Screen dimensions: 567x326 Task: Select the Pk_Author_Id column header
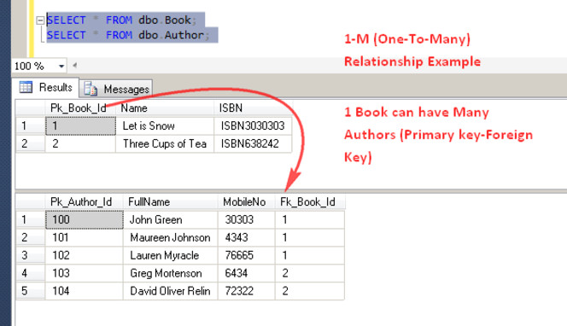pyautogui.click(x=85, y=201)
